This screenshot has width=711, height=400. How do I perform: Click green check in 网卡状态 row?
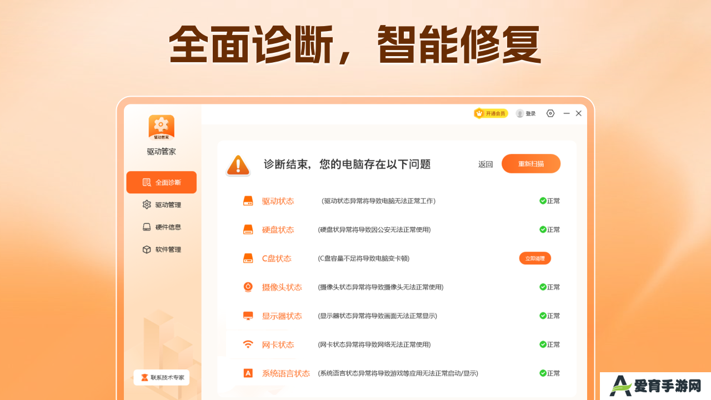tap(543, 344)
